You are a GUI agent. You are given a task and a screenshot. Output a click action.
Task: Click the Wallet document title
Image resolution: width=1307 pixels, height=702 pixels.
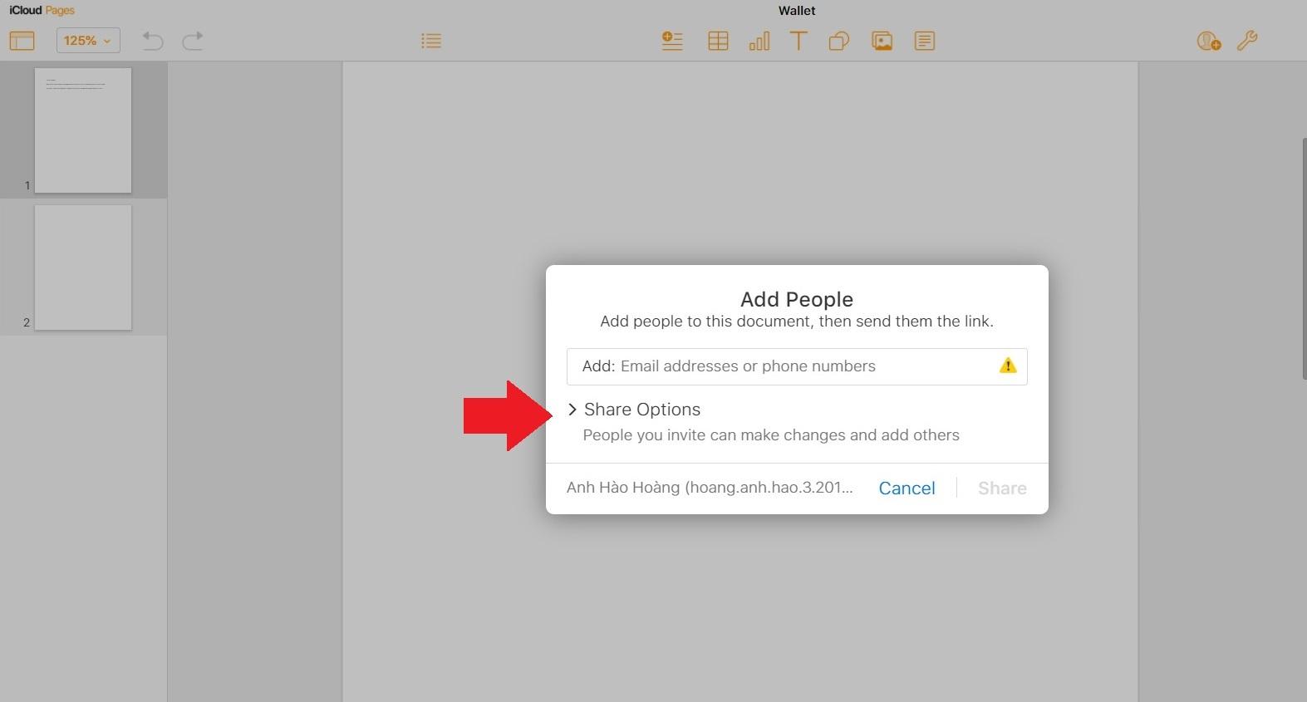(797, 10)
